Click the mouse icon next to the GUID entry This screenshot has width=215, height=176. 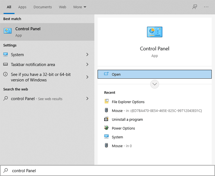(106, 110)
